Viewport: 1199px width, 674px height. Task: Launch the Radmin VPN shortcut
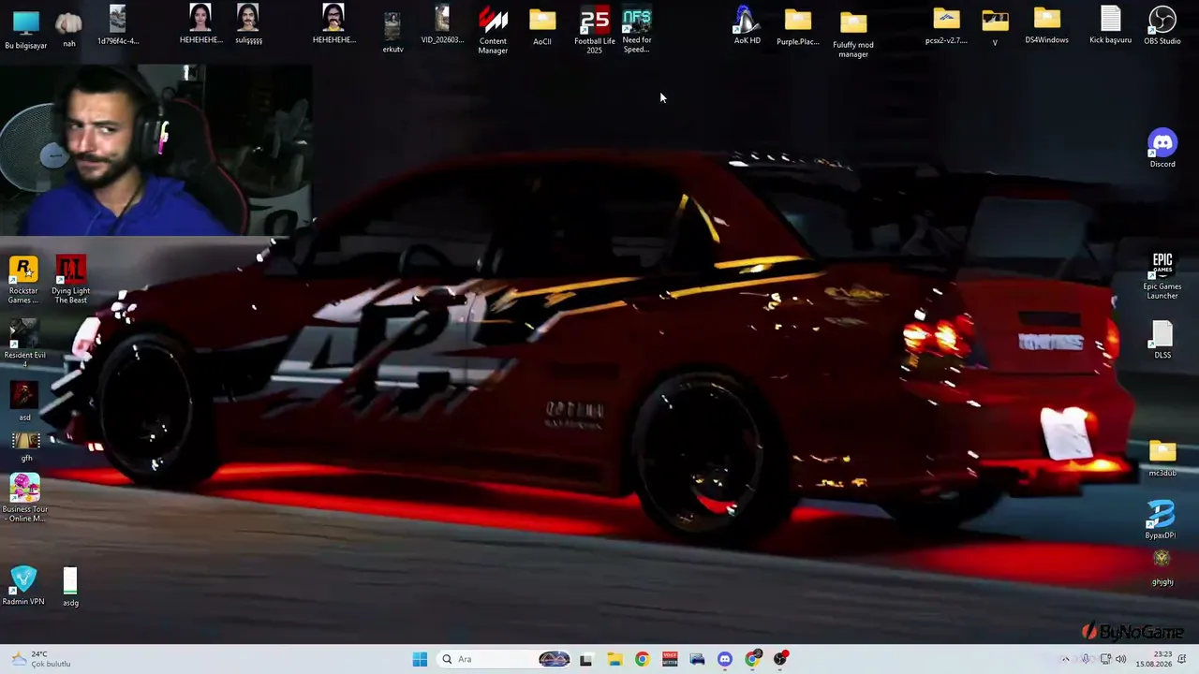tap(23, 585)
